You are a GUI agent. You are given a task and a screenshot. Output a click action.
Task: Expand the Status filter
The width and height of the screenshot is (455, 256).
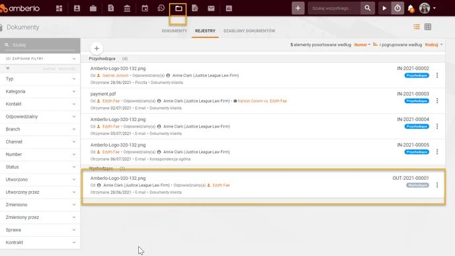click(x=40, y=167)
